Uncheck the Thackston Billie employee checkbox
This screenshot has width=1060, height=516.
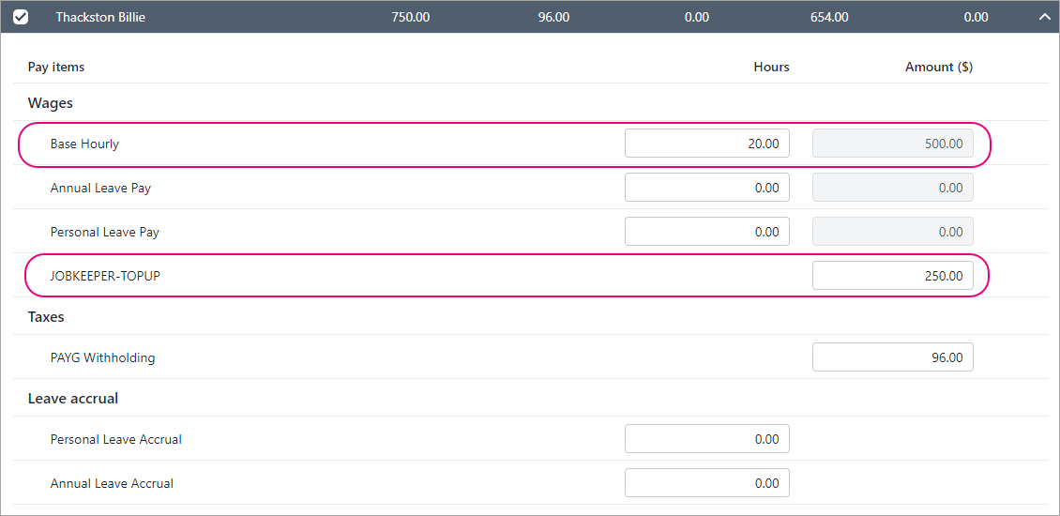(x=21, y=17)
